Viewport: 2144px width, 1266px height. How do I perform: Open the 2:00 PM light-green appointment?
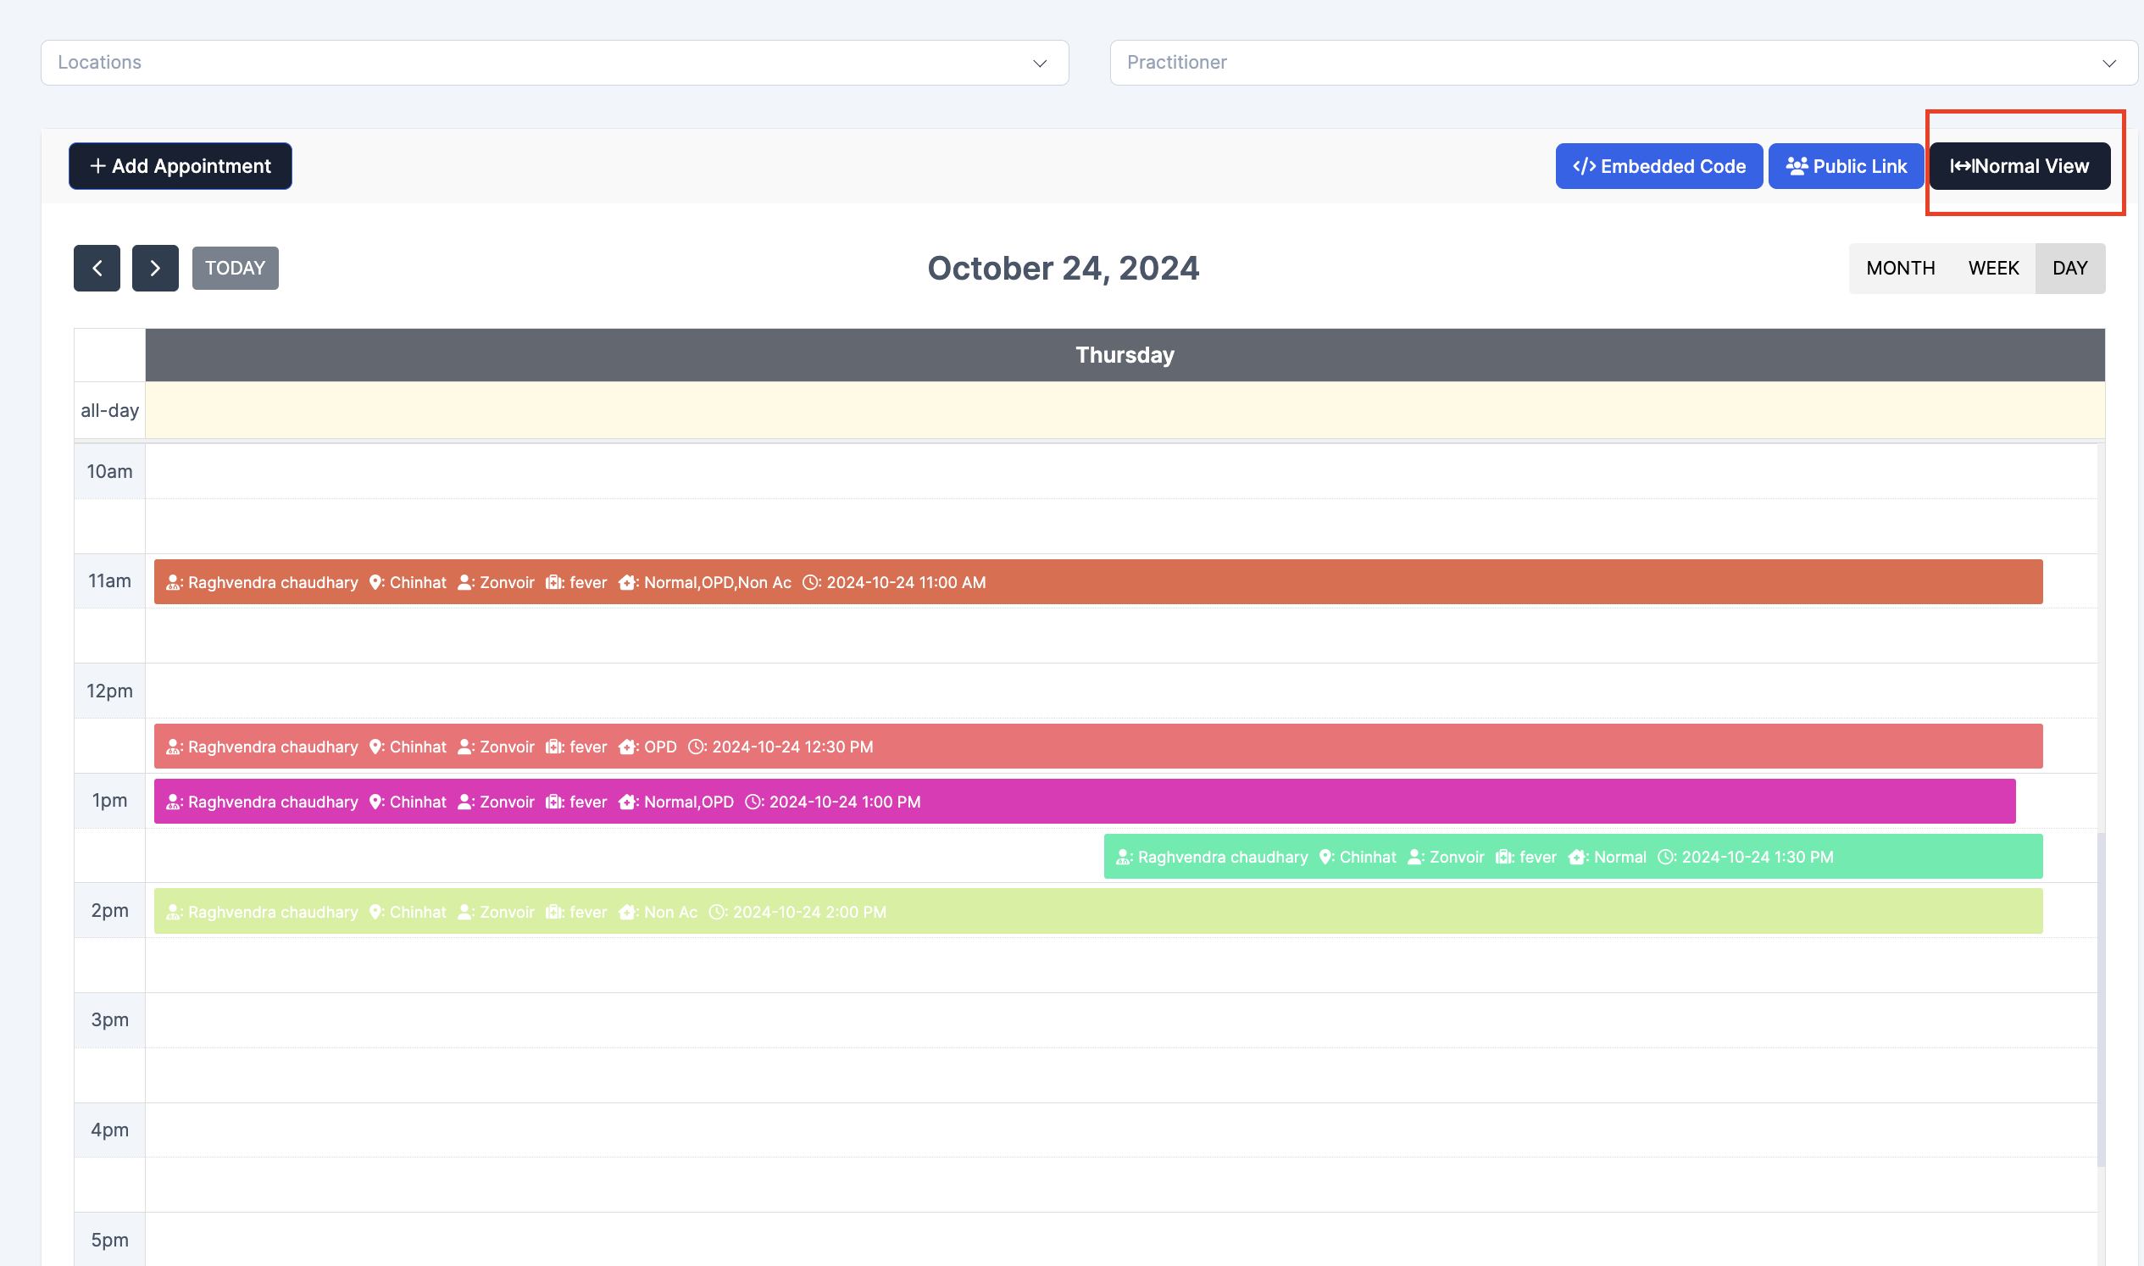point(1098,911)
